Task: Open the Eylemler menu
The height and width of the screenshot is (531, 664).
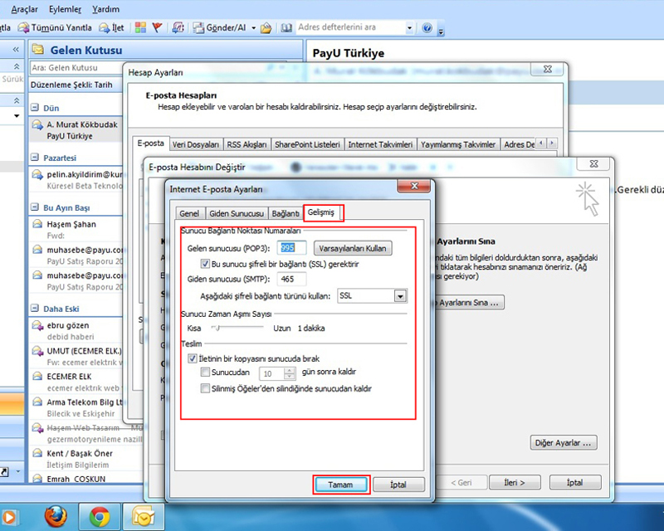Action: tap(65, 9)
